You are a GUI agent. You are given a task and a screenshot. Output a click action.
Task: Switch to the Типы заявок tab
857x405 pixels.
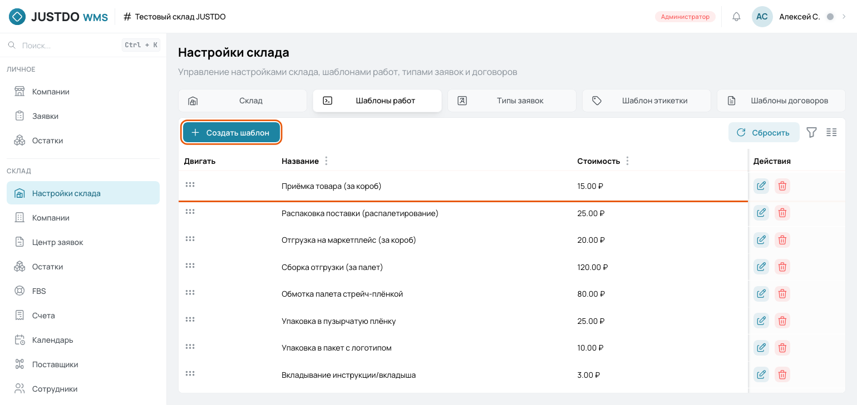(x=512, y=101)
